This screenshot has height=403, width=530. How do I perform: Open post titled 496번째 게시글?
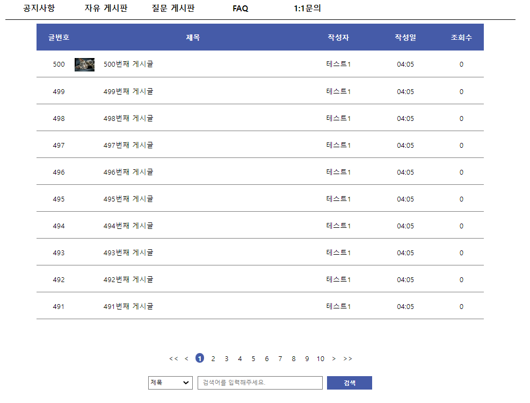click(128, 172)
